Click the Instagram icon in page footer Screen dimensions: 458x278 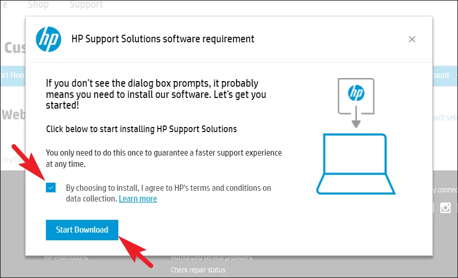coord(445,208)
